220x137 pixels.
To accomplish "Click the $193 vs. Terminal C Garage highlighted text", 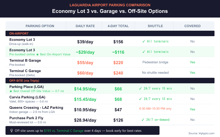I will [x=64, y=131].
